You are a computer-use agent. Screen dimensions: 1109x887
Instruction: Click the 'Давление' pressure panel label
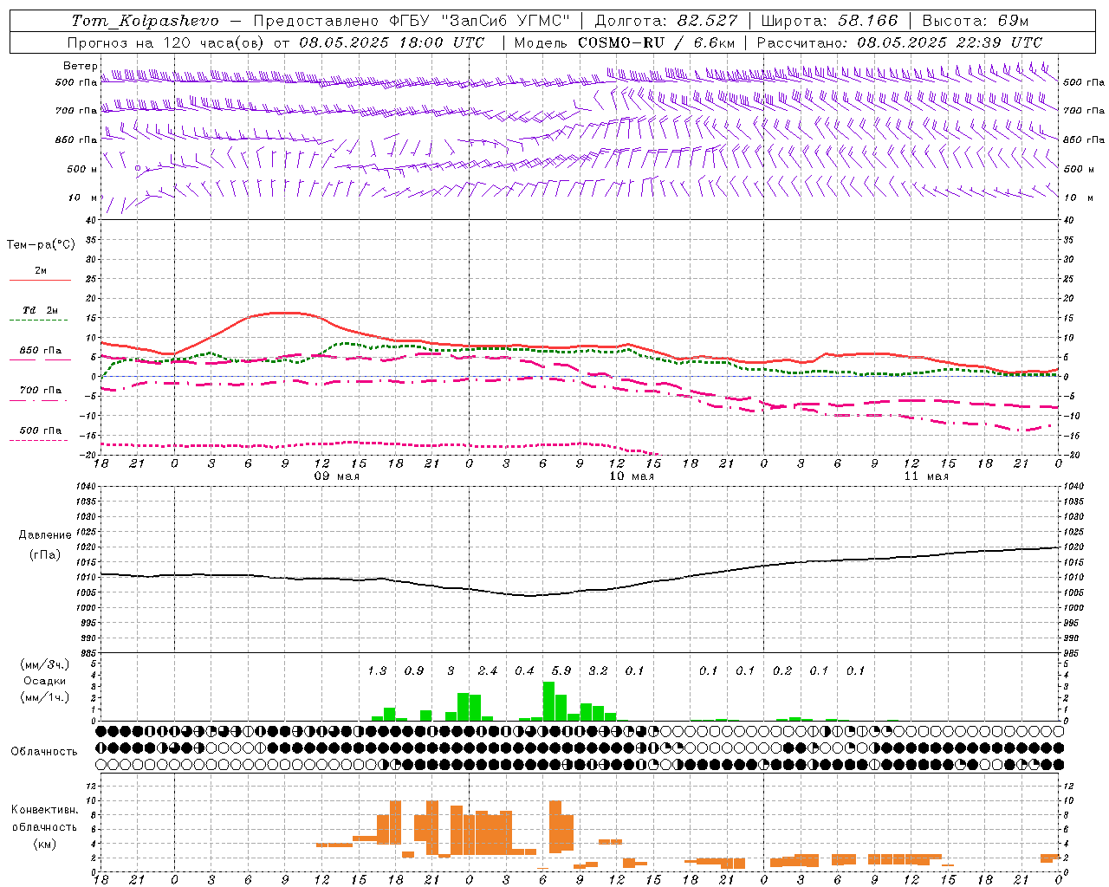pos(44,535)
